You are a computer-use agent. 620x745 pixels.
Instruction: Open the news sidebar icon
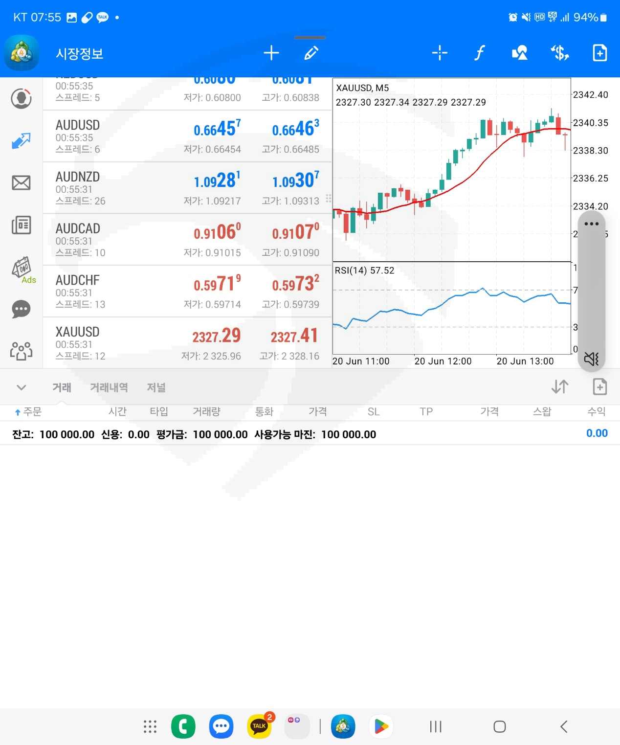tap(21, 225)
